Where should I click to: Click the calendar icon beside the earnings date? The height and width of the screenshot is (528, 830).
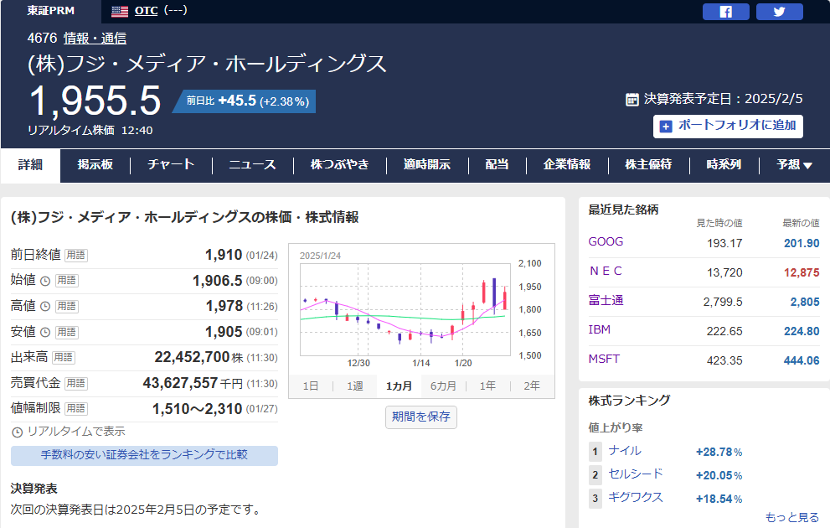click(632, 99)
